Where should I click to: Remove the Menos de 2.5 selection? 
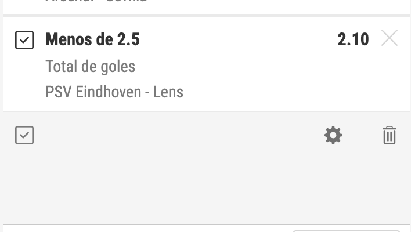[x=390, y=38]
